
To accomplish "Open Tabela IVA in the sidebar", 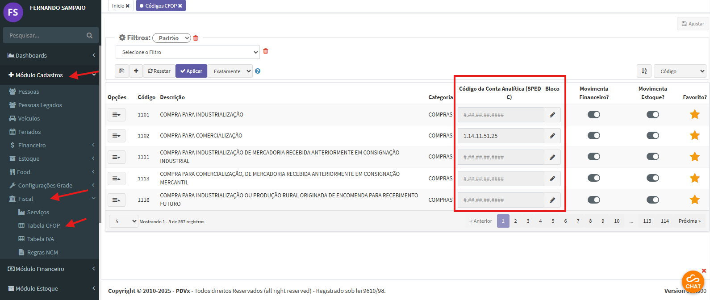I will pyautogui.click(x=40, y=239).
